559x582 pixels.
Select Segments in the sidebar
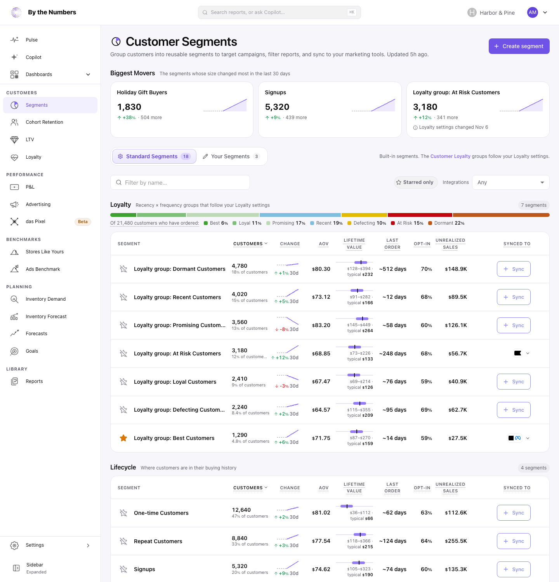pyautogui.click(x=50, y=105)
